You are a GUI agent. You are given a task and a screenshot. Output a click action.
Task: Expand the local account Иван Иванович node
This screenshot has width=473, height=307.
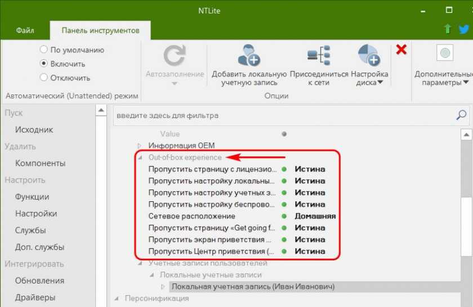coord(164,287)
